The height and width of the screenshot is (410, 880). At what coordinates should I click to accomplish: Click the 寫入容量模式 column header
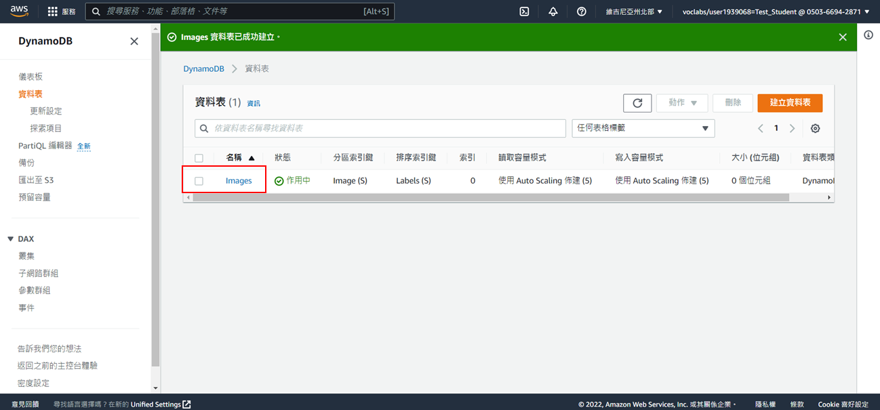[639, 158]
